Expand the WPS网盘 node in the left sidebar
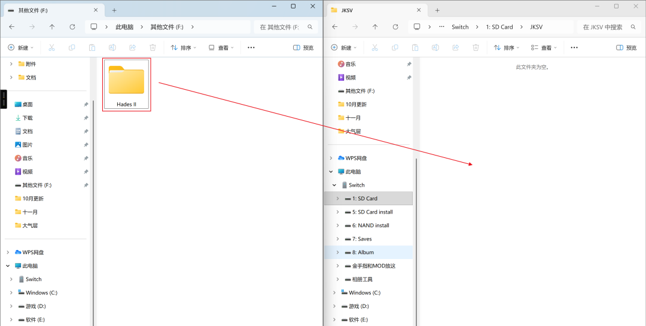The height and width of the screenshot is (326, 646). (x=8, y=252)
